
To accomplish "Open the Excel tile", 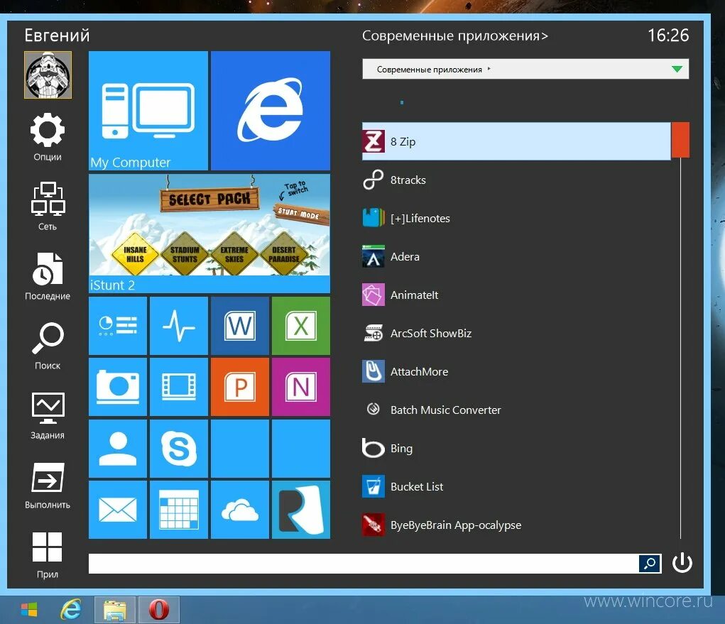I will [301, 326].
